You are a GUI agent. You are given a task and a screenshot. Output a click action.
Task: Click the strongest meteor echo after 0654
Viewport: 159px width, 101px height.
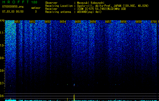click(x=74, y=85)
